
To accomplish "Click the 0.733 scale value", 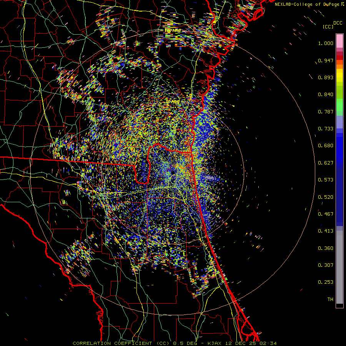I will pyautogui.click(x=326, y=129).
